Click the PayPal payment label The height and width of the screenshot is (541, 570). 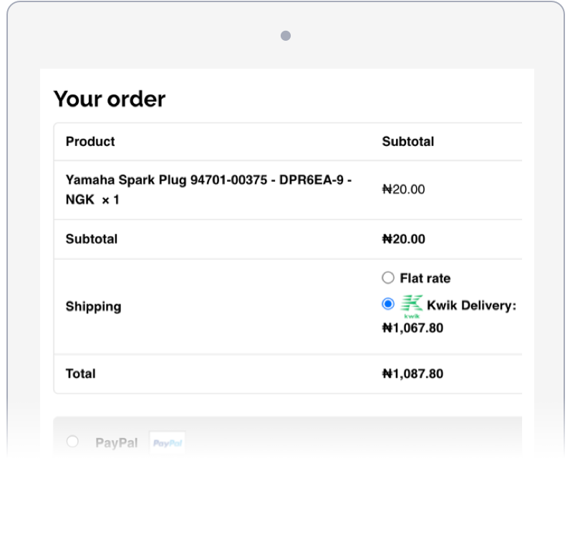[116, 443]
